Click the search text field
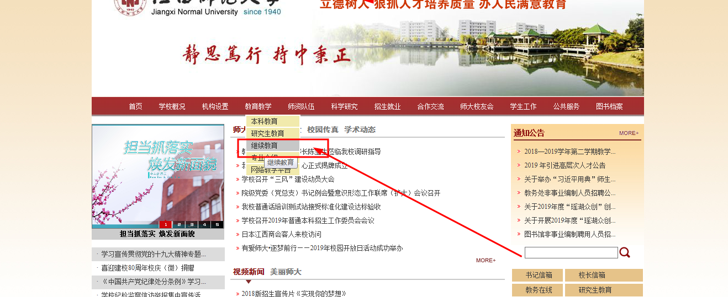Screen dimensions: 728x297 (571, 252)
